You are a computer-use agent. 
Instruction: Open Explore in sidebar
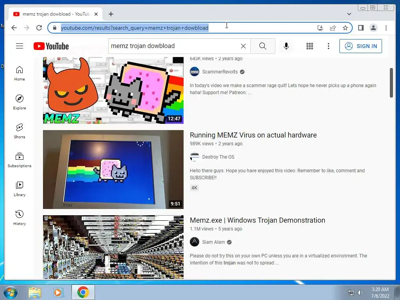pyautogui.click(x=20, y=102)
